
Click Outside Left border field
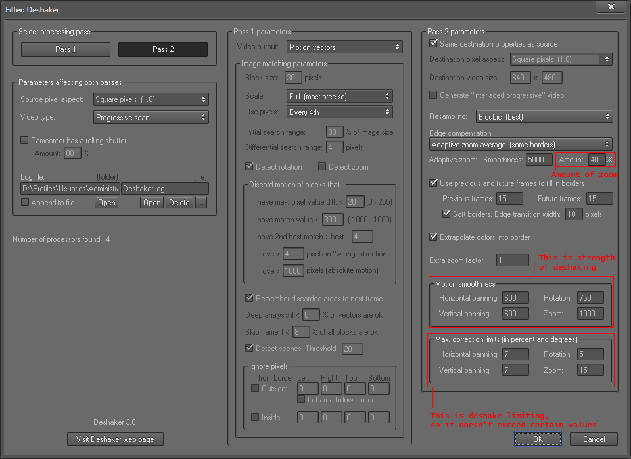click(x=308, y=389)
